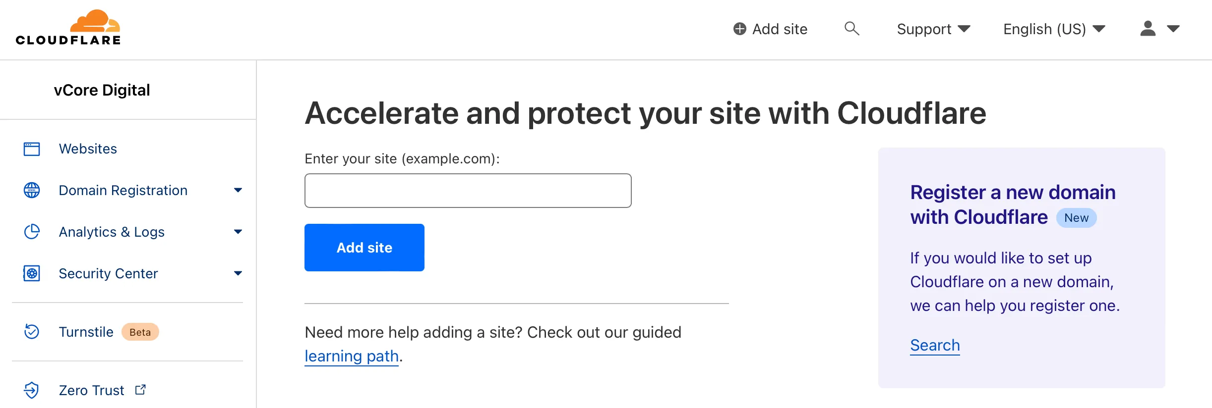Click the Domain Registration globe icon
This screenshot has width=1212, height=408.
pyautogui.click(x=32, y=190)
